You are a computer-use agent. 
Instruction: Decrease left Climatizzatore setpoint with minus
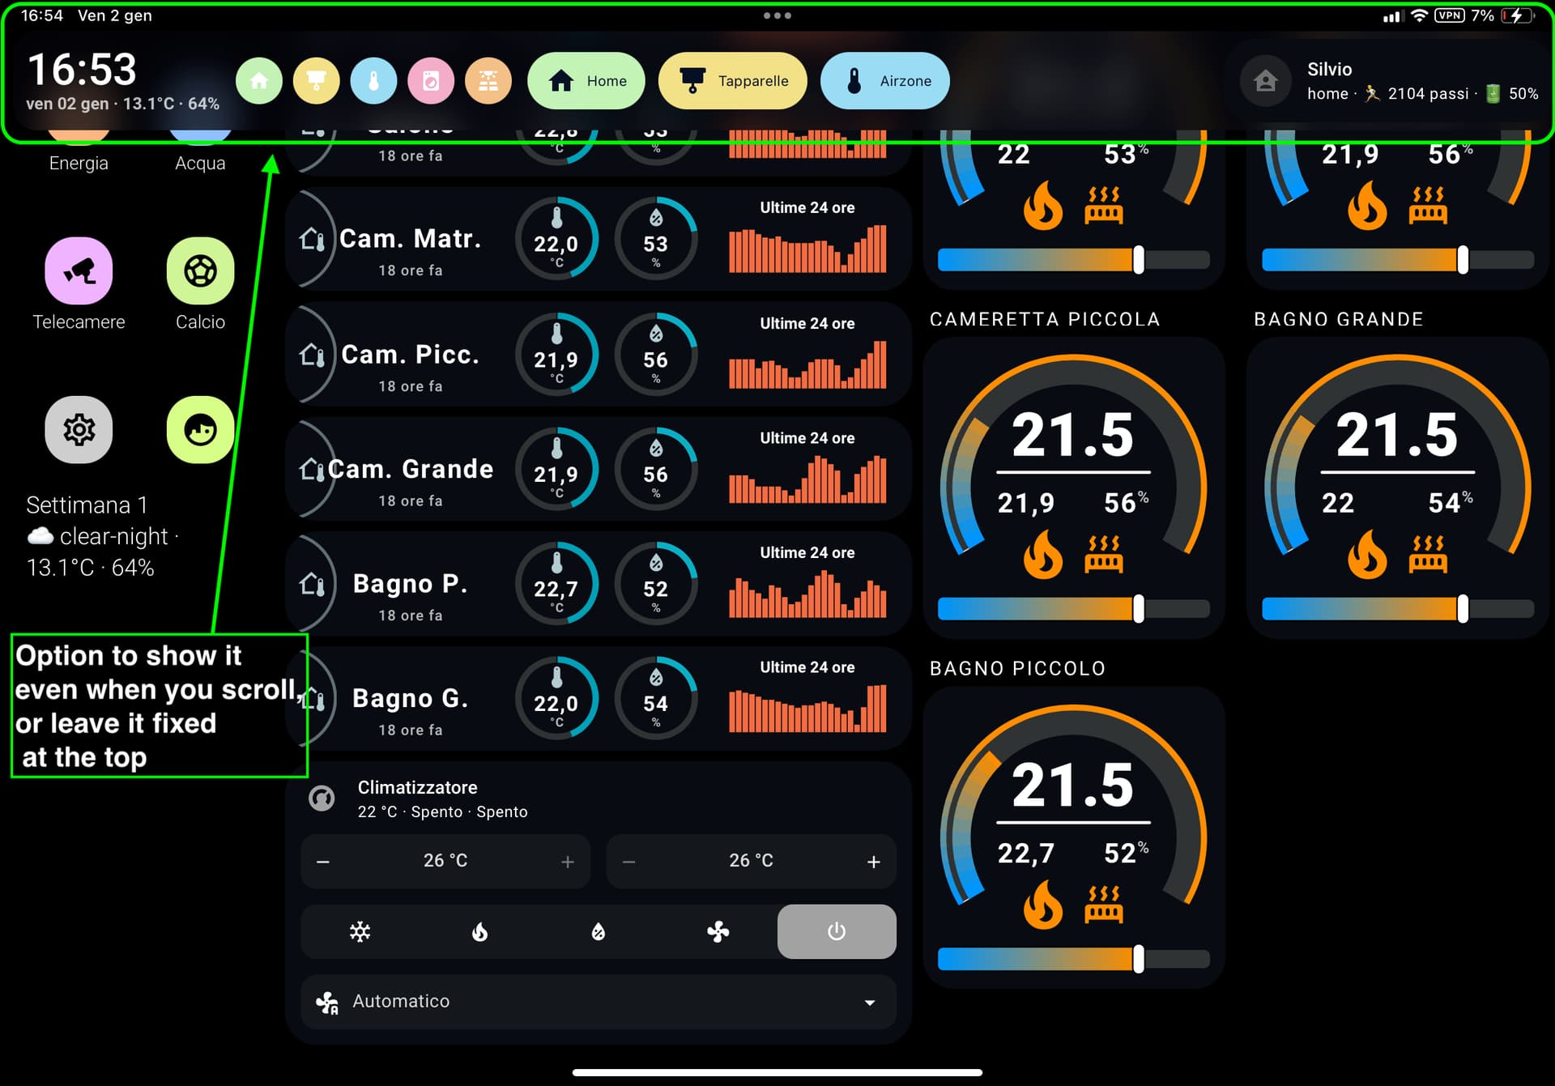tap(323, 862)
